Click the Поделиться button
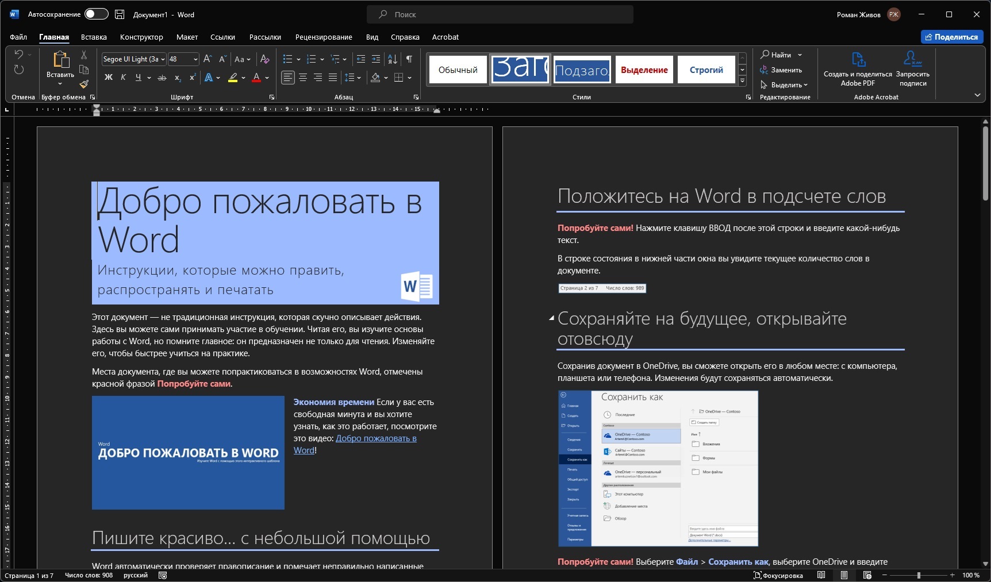This screenshot has width=991, height=582. 952,37
